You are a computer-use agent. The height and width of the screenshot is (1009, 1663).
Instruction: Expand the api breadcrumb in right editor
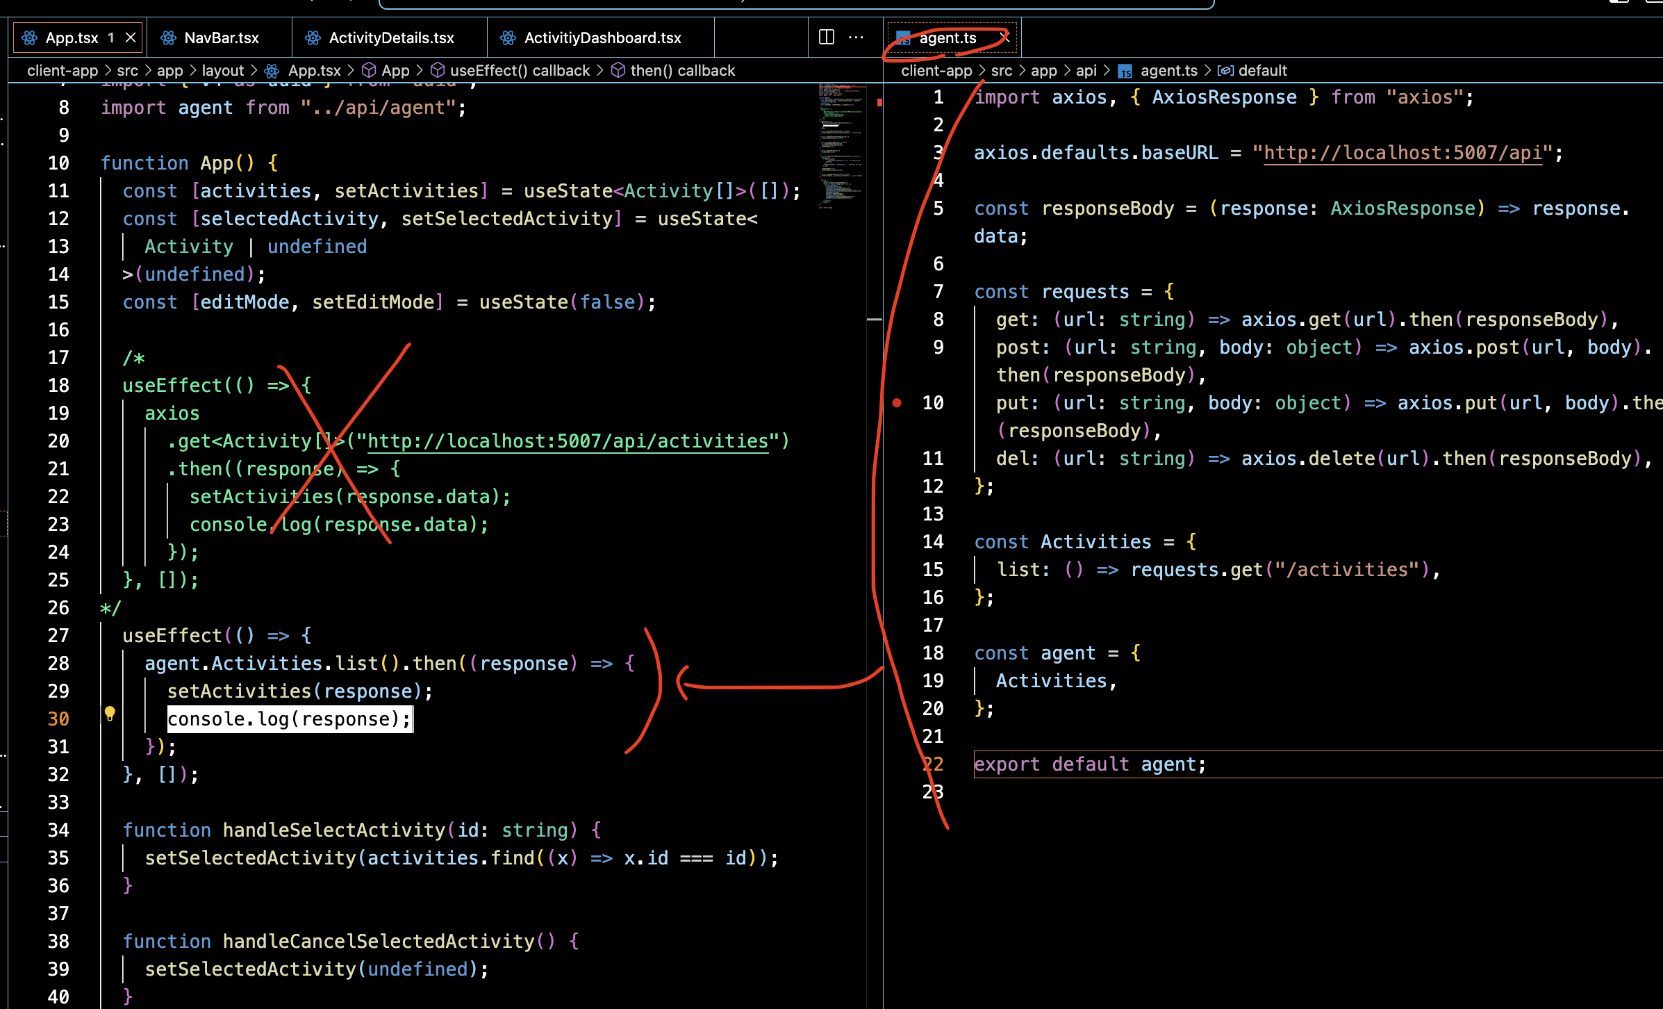1086,70
